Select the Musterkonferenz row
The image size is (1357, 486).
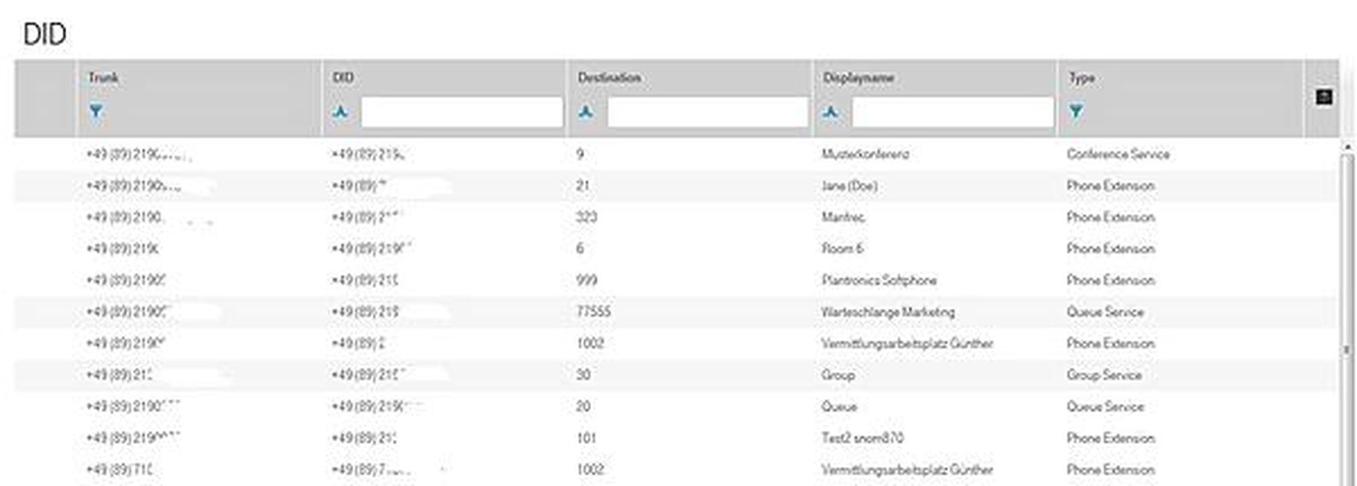coord(865,155)
